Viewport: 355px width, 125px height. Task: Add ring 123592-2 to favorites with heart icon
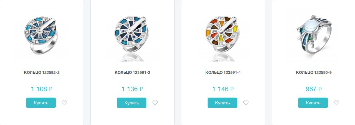[x=64, y=103]
